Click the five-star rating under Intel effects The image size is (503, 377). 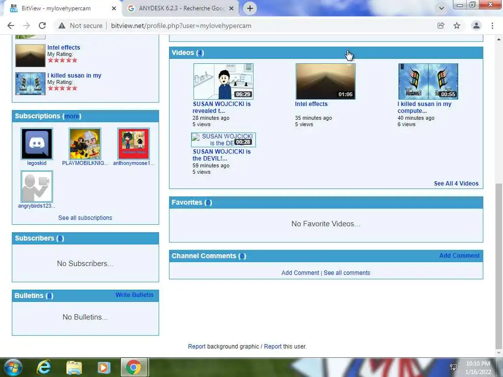point(62,60)
